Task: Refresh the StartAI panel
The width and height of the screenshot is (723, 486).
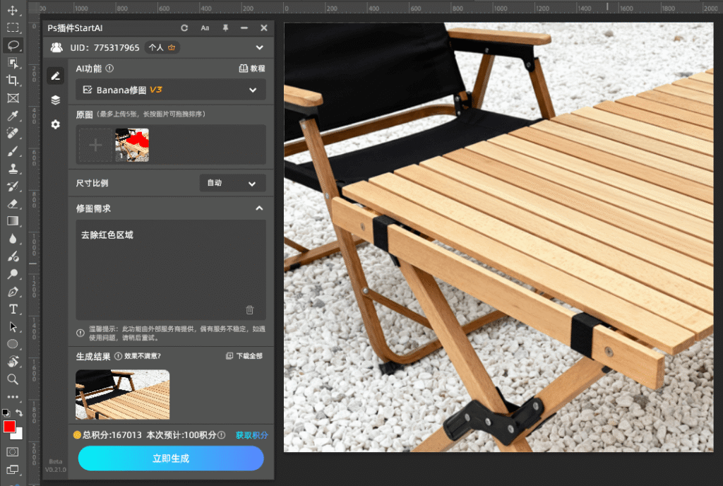Action: click(184, 28)
